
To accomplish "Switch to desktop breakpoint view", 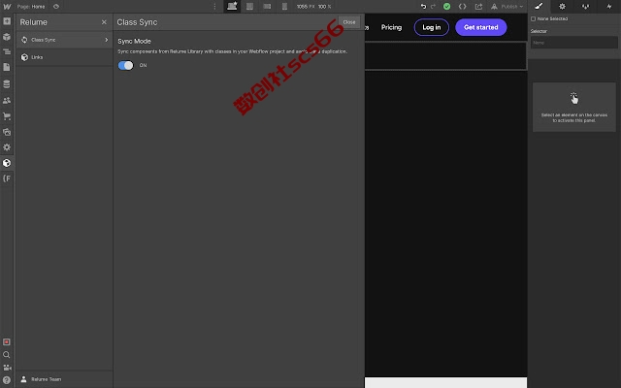I will pos(232,7).
